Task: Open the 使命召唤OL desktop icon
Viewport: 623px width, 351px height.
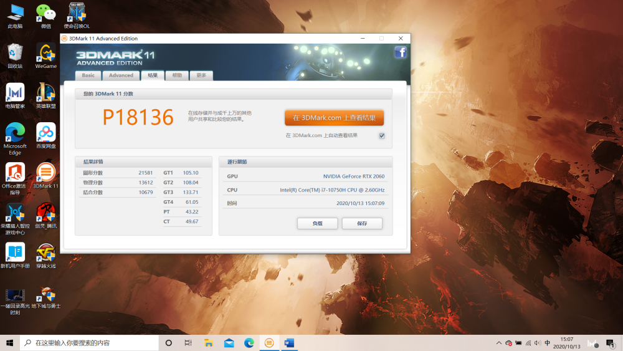Action: (77, 16)
